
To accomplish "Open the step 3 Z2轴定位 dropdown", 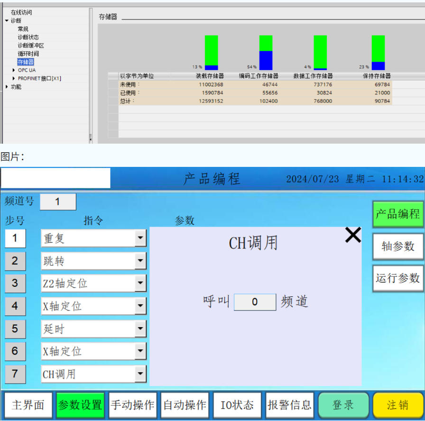I will [x=140, y=284].
